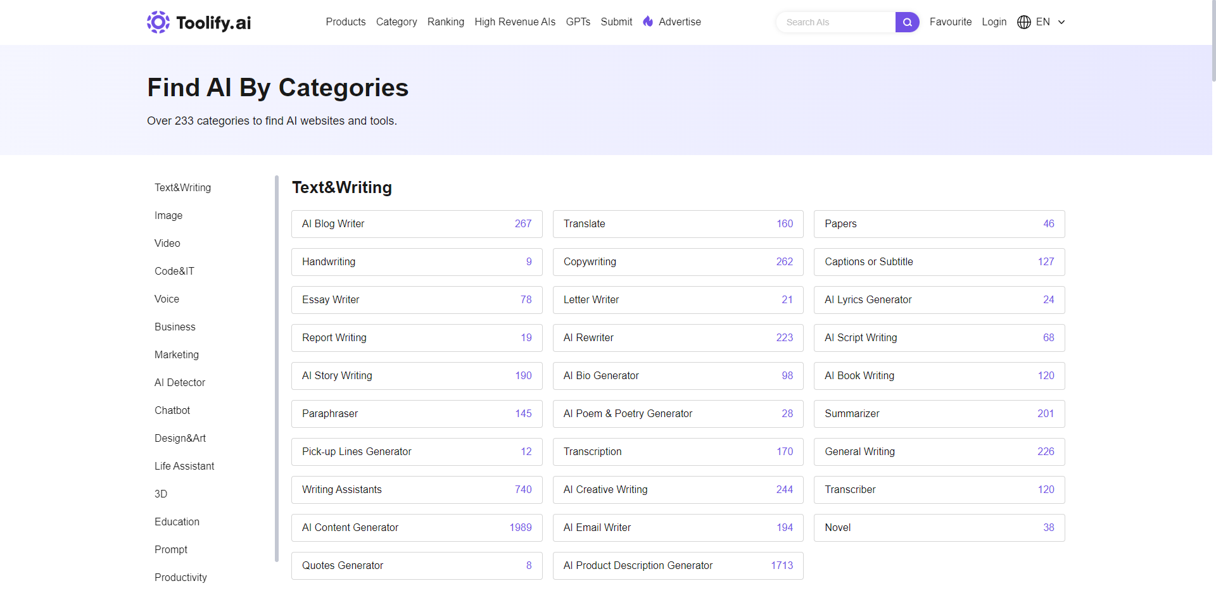This screenshot has width=1216, height=600.
Task: Open AI Poem & Poetry Generator
Action: coord(678,414)
